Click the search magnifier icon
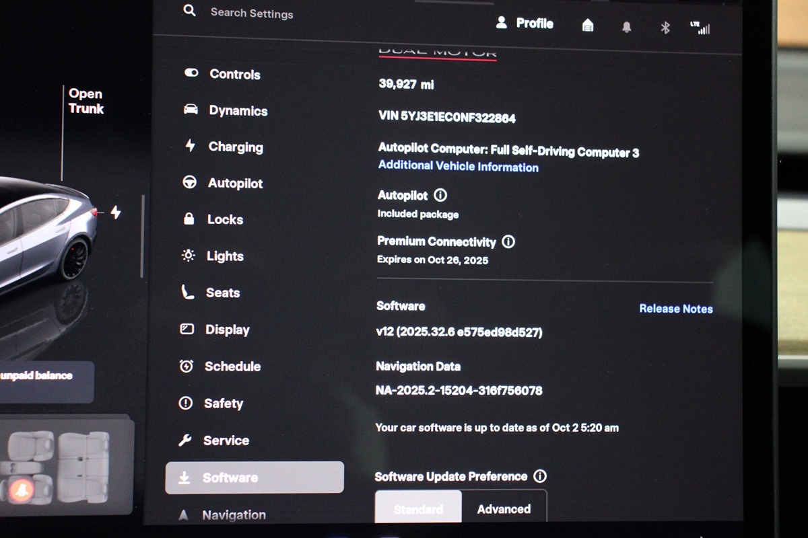Viewport: 808px width, 538px height. point(190,11)
